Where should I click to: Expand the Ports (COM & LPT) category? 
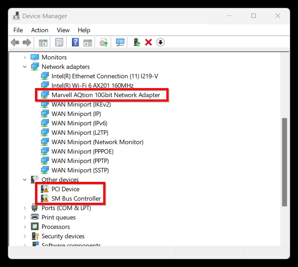(x=25, y=208)
